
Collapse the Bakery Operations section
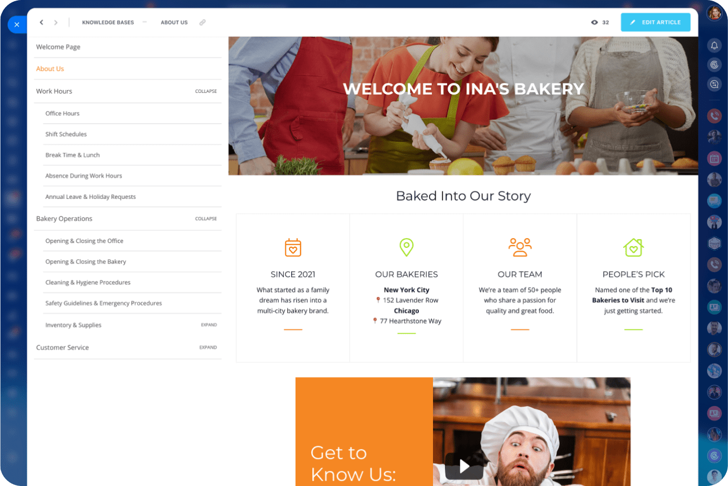pos(206,219)
